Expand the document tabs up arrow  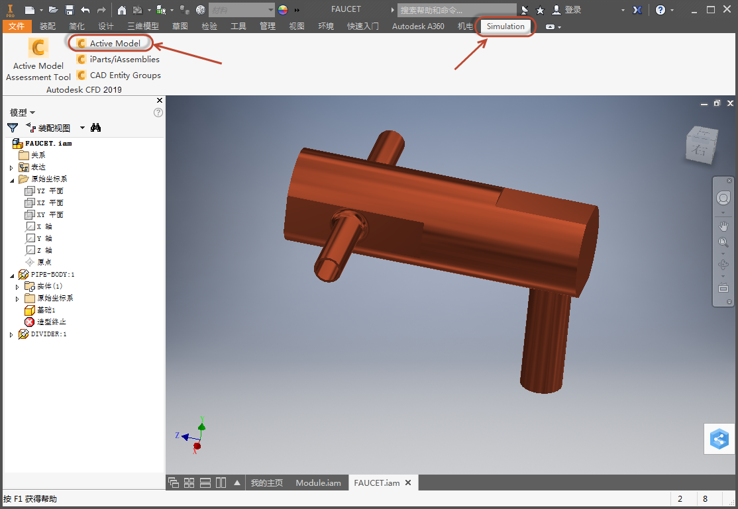click(x=237, y=483)
